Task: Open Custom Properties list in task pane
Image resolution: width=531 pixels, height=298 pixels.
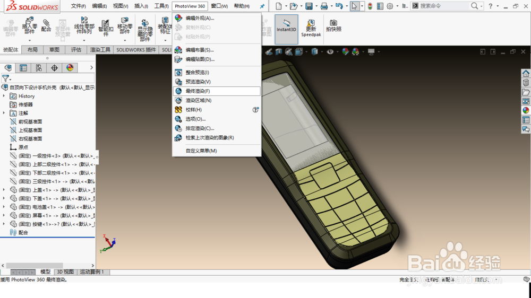Action: tap(526, 120)
